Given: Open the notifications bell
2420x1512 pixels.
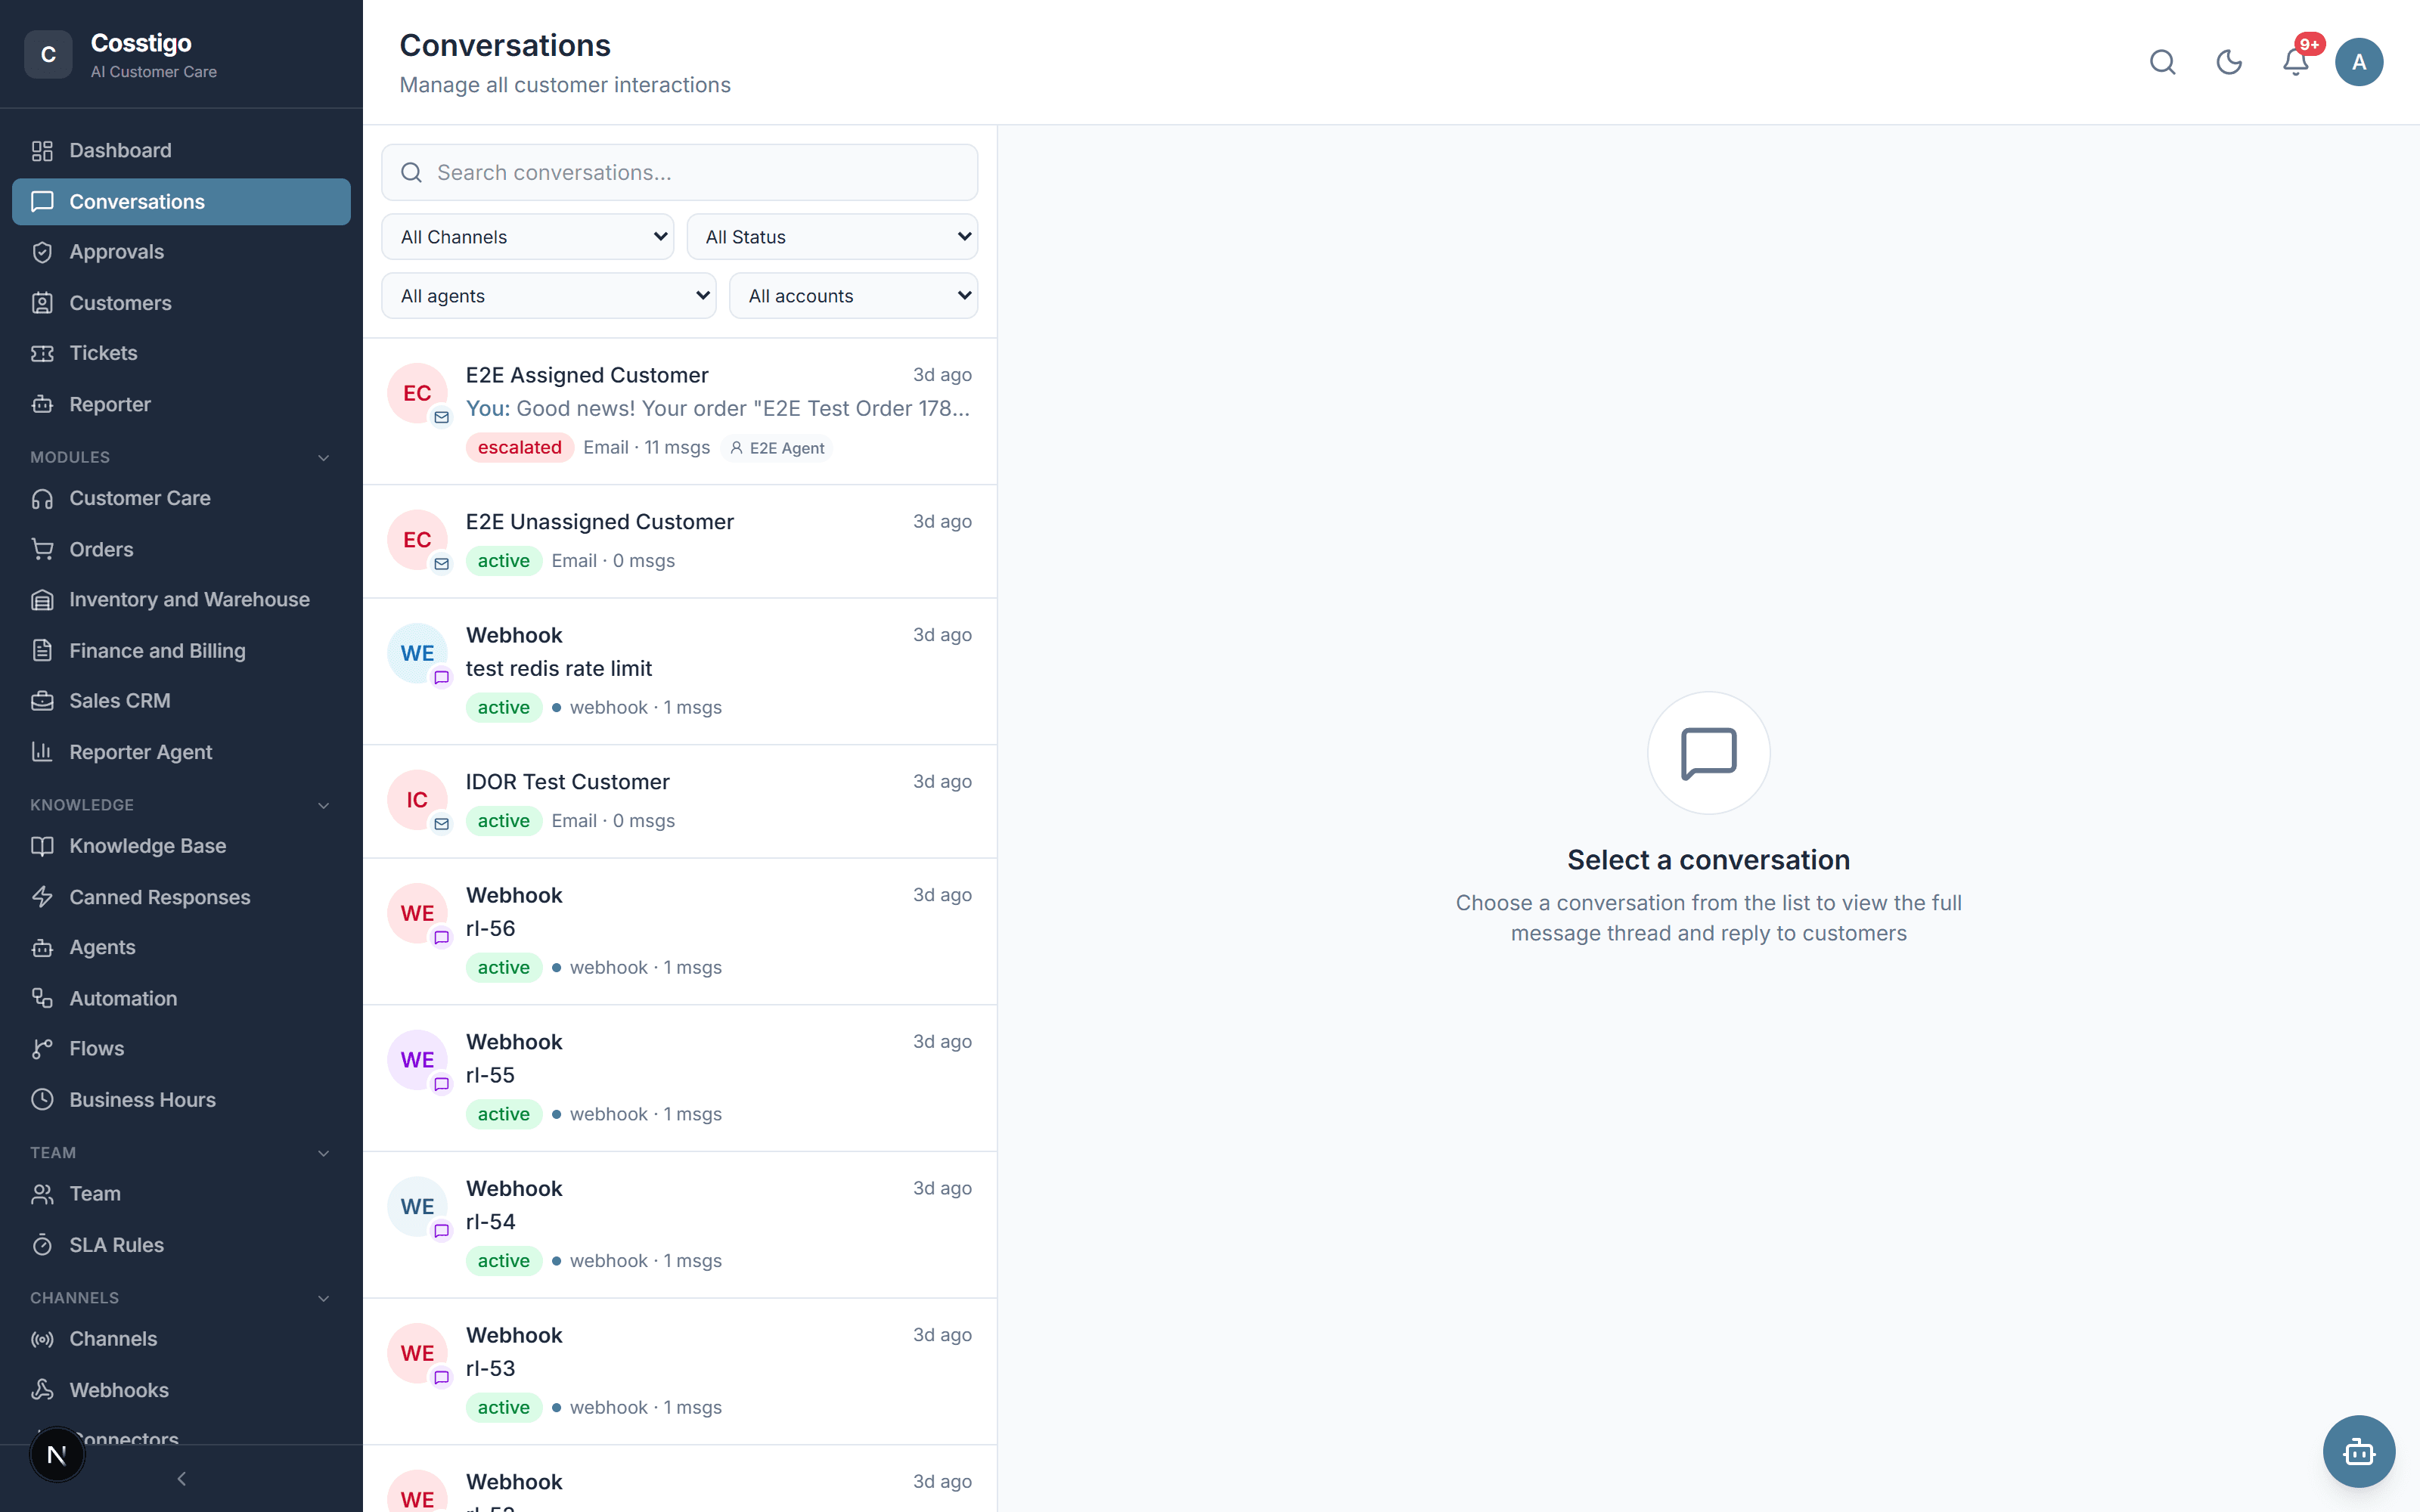Looking at the screenshot, I should [2296, 62].
